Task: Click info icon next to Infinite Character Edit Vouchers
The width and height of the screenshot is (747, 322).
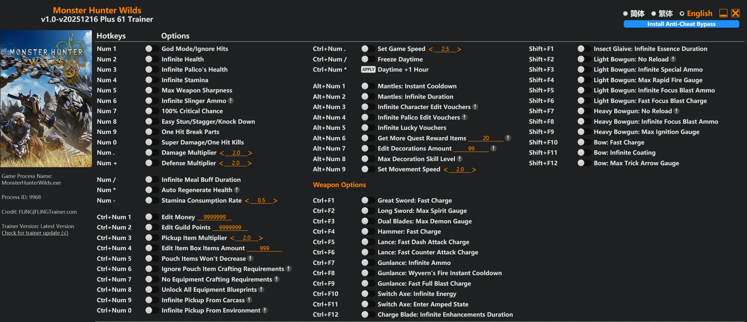Action: (x=475, y=107)
